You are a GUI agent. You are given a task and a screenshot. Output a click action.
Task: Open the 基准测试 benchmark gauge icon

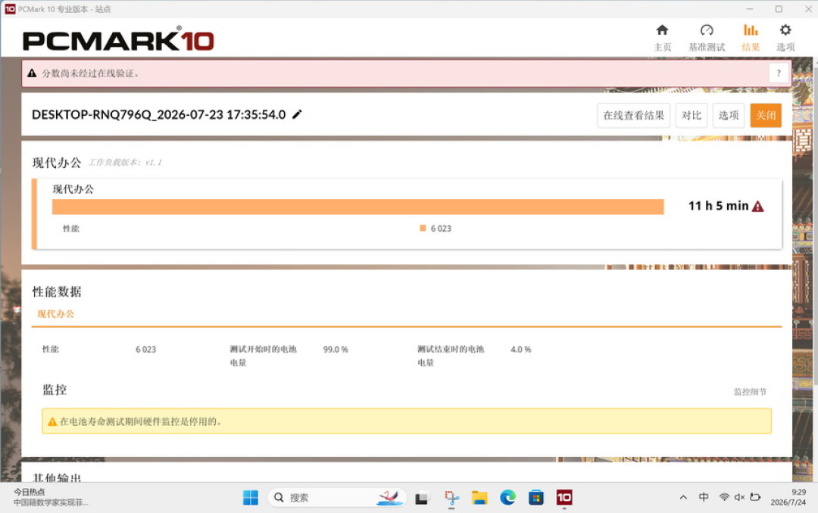coord(707,30)
